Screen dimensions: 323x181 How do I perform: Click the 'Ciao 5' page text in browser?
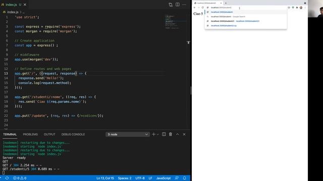[x=198, y=14]
